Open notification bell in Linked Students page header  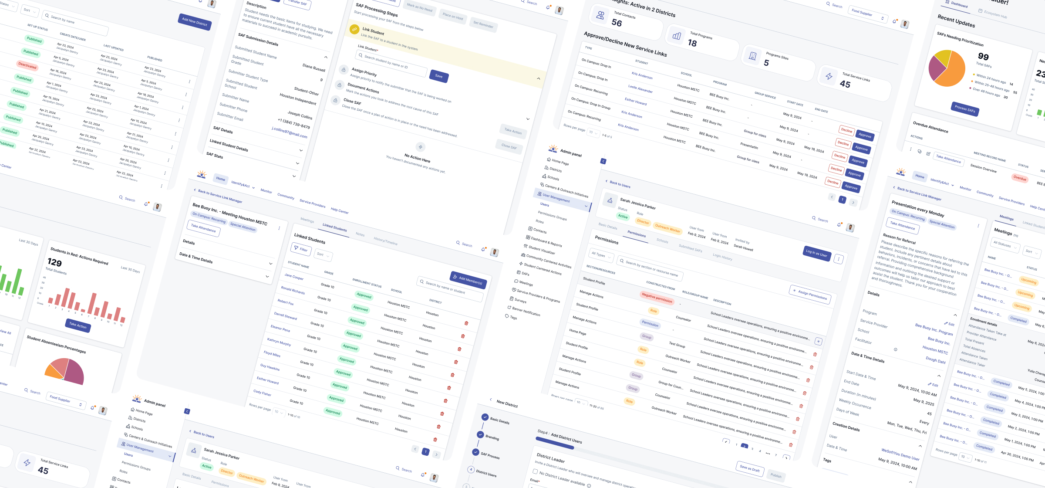click(483, 250)
